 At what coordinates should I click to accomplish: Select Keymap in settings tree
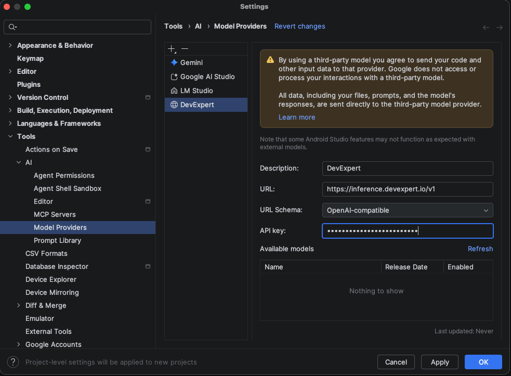pyautogui.click(x=30, y=58)
